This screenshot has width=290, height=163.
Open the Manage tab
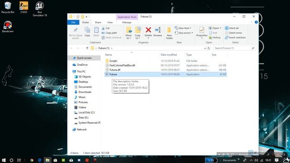127,22
